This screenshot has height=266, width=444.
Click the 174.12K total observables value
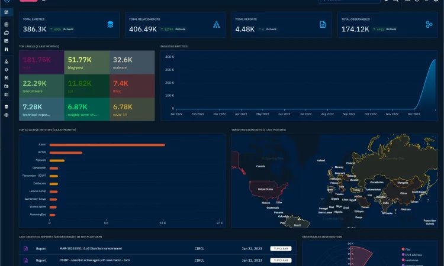tap(355, 29)
